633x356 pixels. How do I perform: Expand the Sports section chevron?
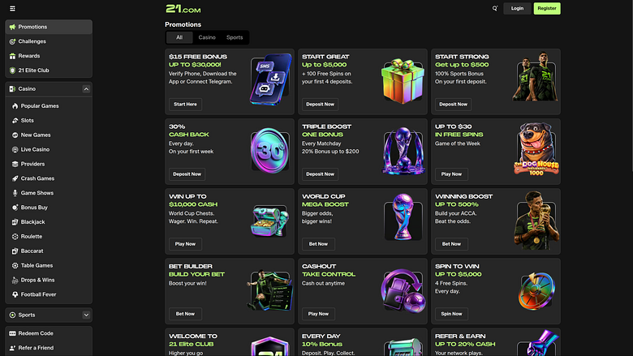click(x=86, y=315)
